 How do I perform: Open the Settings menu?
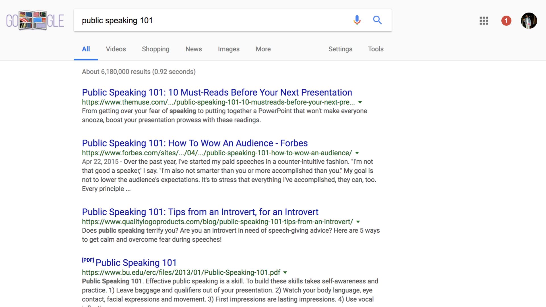pyautogui.click(x=340, y=49)
